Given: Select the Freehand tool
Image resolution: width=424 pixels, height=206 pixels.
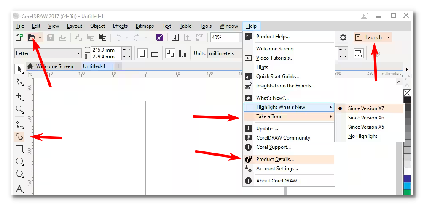Looking at the screenshot, I should pyautogui.click(x=19, y=124).
